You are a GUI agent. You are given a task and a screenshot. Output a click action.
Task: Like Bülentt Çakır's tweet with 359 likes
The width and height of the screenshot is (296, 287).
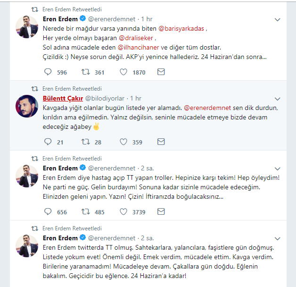pyautogui.click(x=124, y=142)
